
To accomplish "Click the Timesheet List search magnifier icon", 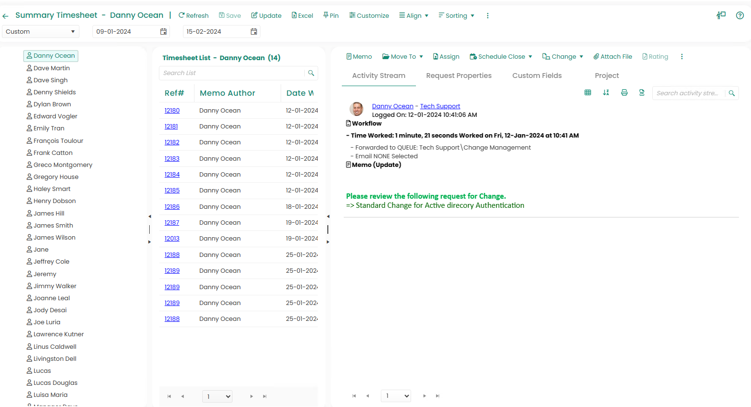I will tap(311, 73).
